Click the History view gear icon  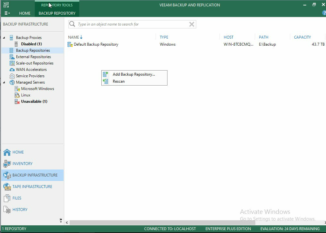click(x=7, y=210)
